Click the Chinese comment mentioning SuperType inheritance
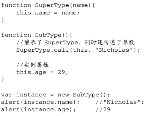The height and width of the screenshot is (116, 148). coord(75,43)
